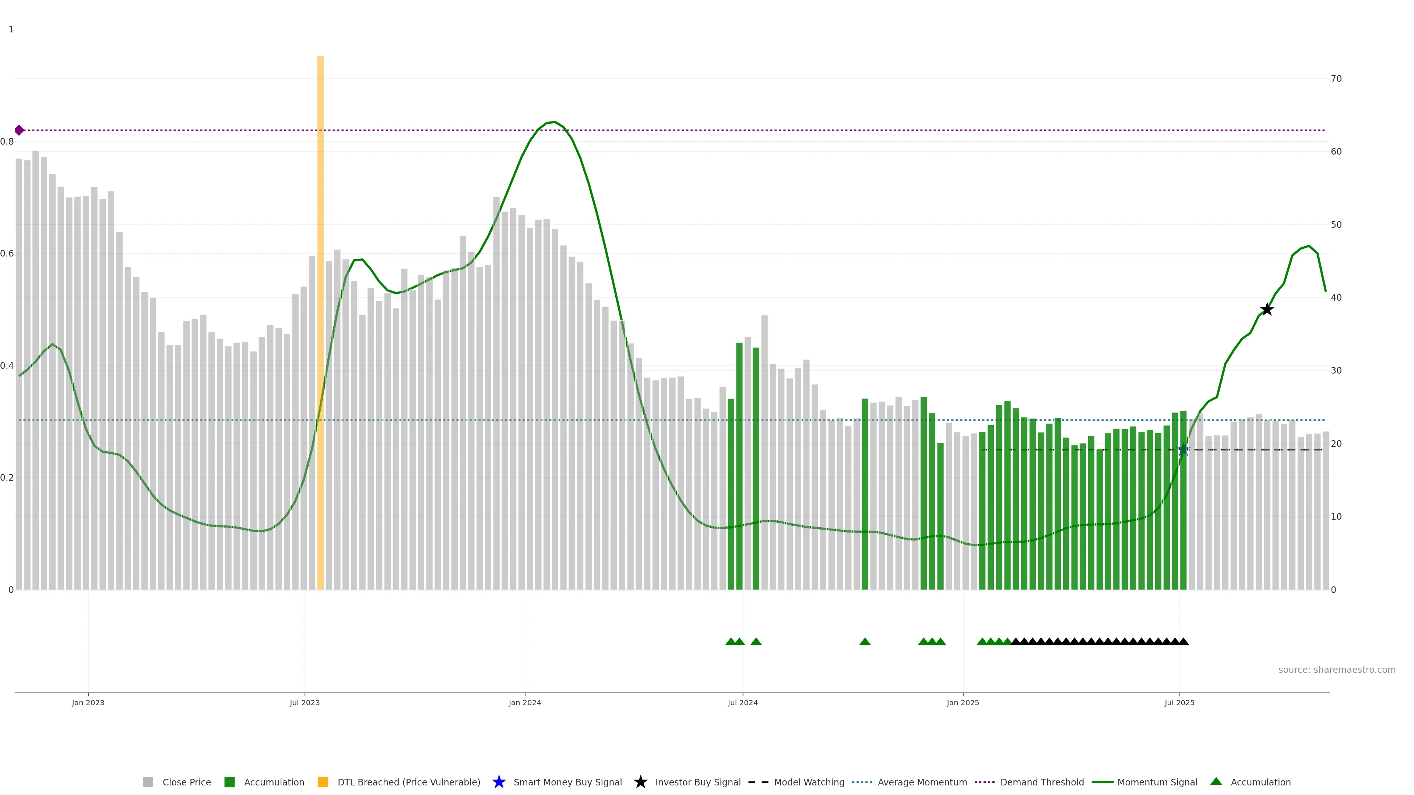Click the isolated green triangle near October 2024
This screenshot has width=1414, height=795.
[865, 642]
